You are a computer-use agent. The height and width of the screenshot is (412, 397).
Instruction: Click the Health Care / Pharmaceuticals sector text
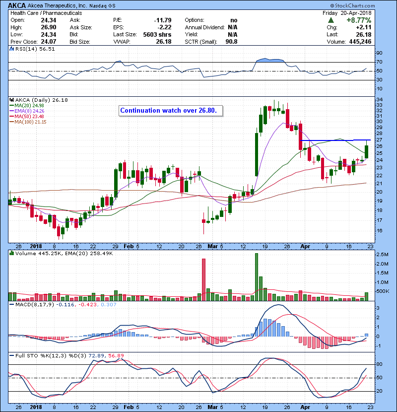click(x=46, y=13)
